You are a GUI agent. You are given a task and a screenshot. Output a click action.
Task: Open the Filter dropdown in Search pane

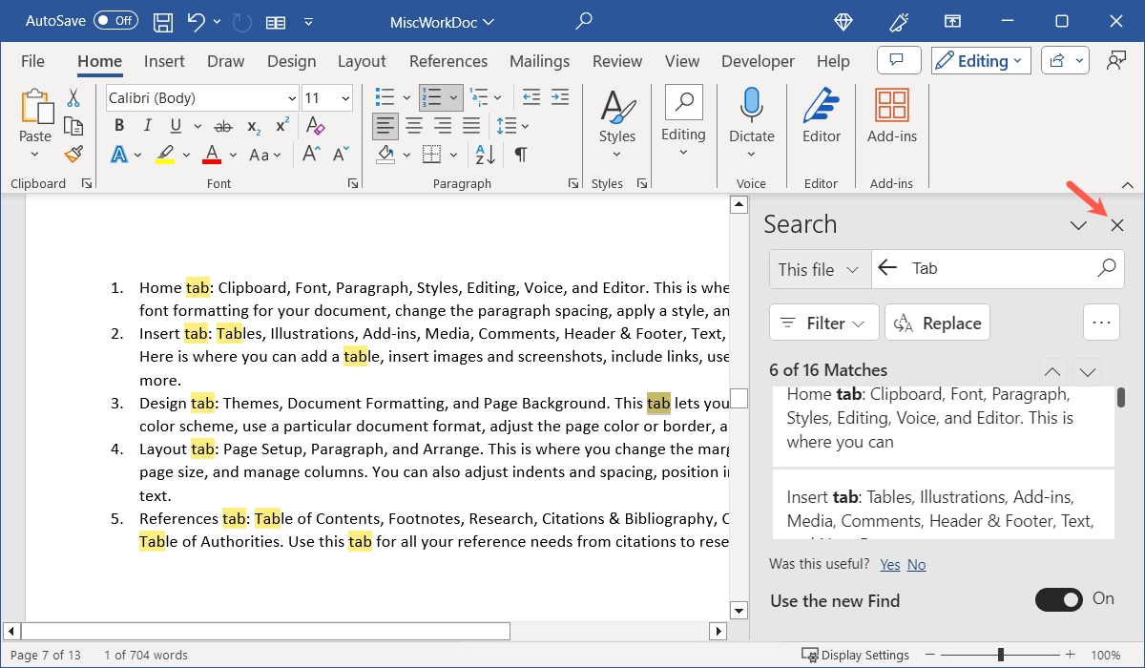coord(822,323)
